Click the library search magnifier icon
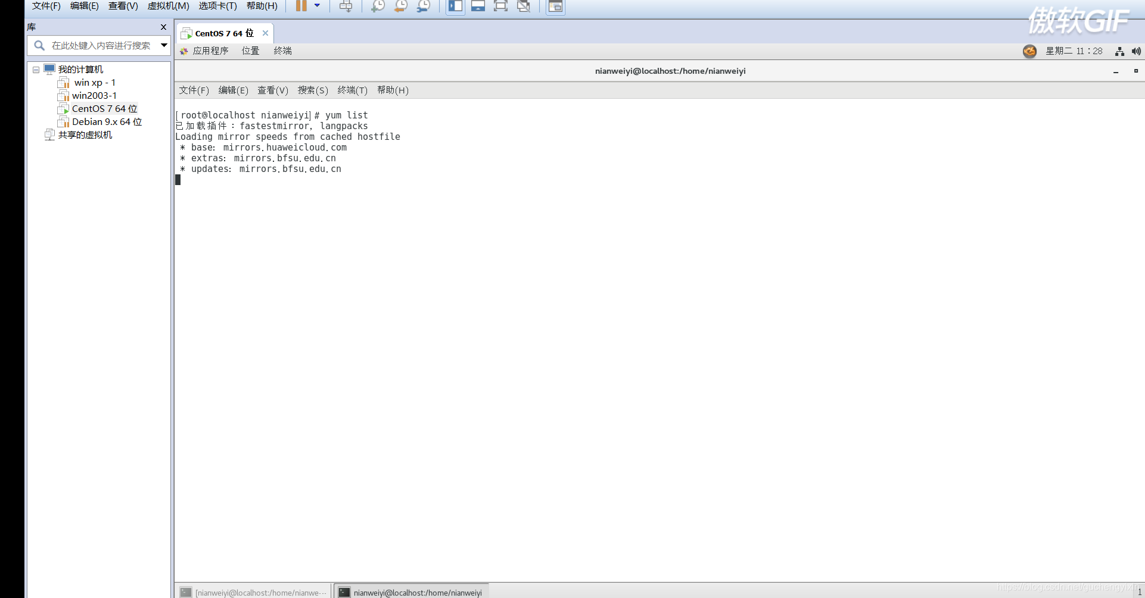The image size is (1145, 598). pos(39,45)
